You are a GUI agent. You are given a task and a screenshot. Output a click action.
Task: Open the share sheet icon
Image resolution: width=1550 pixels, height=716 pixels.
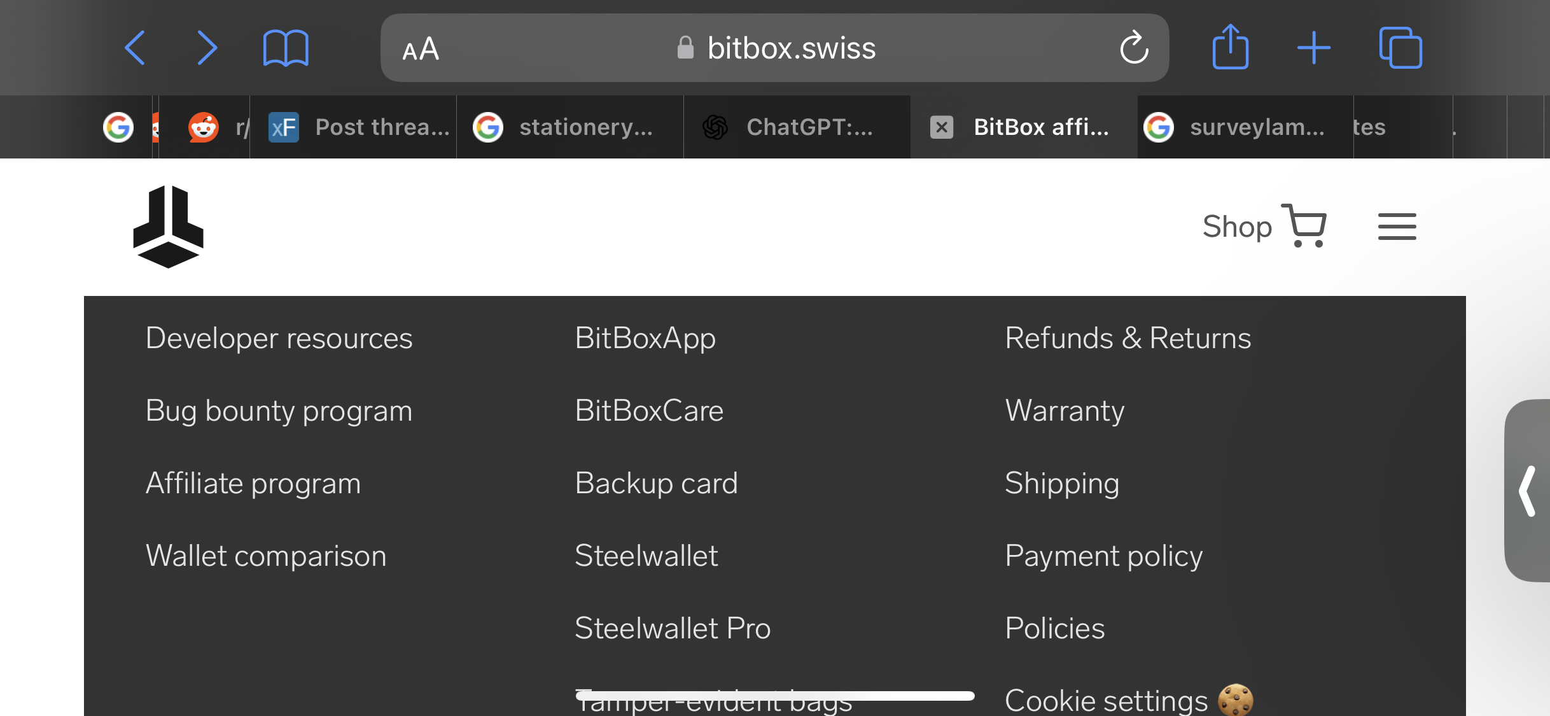pyautogui.click(x=1230, y=46)
